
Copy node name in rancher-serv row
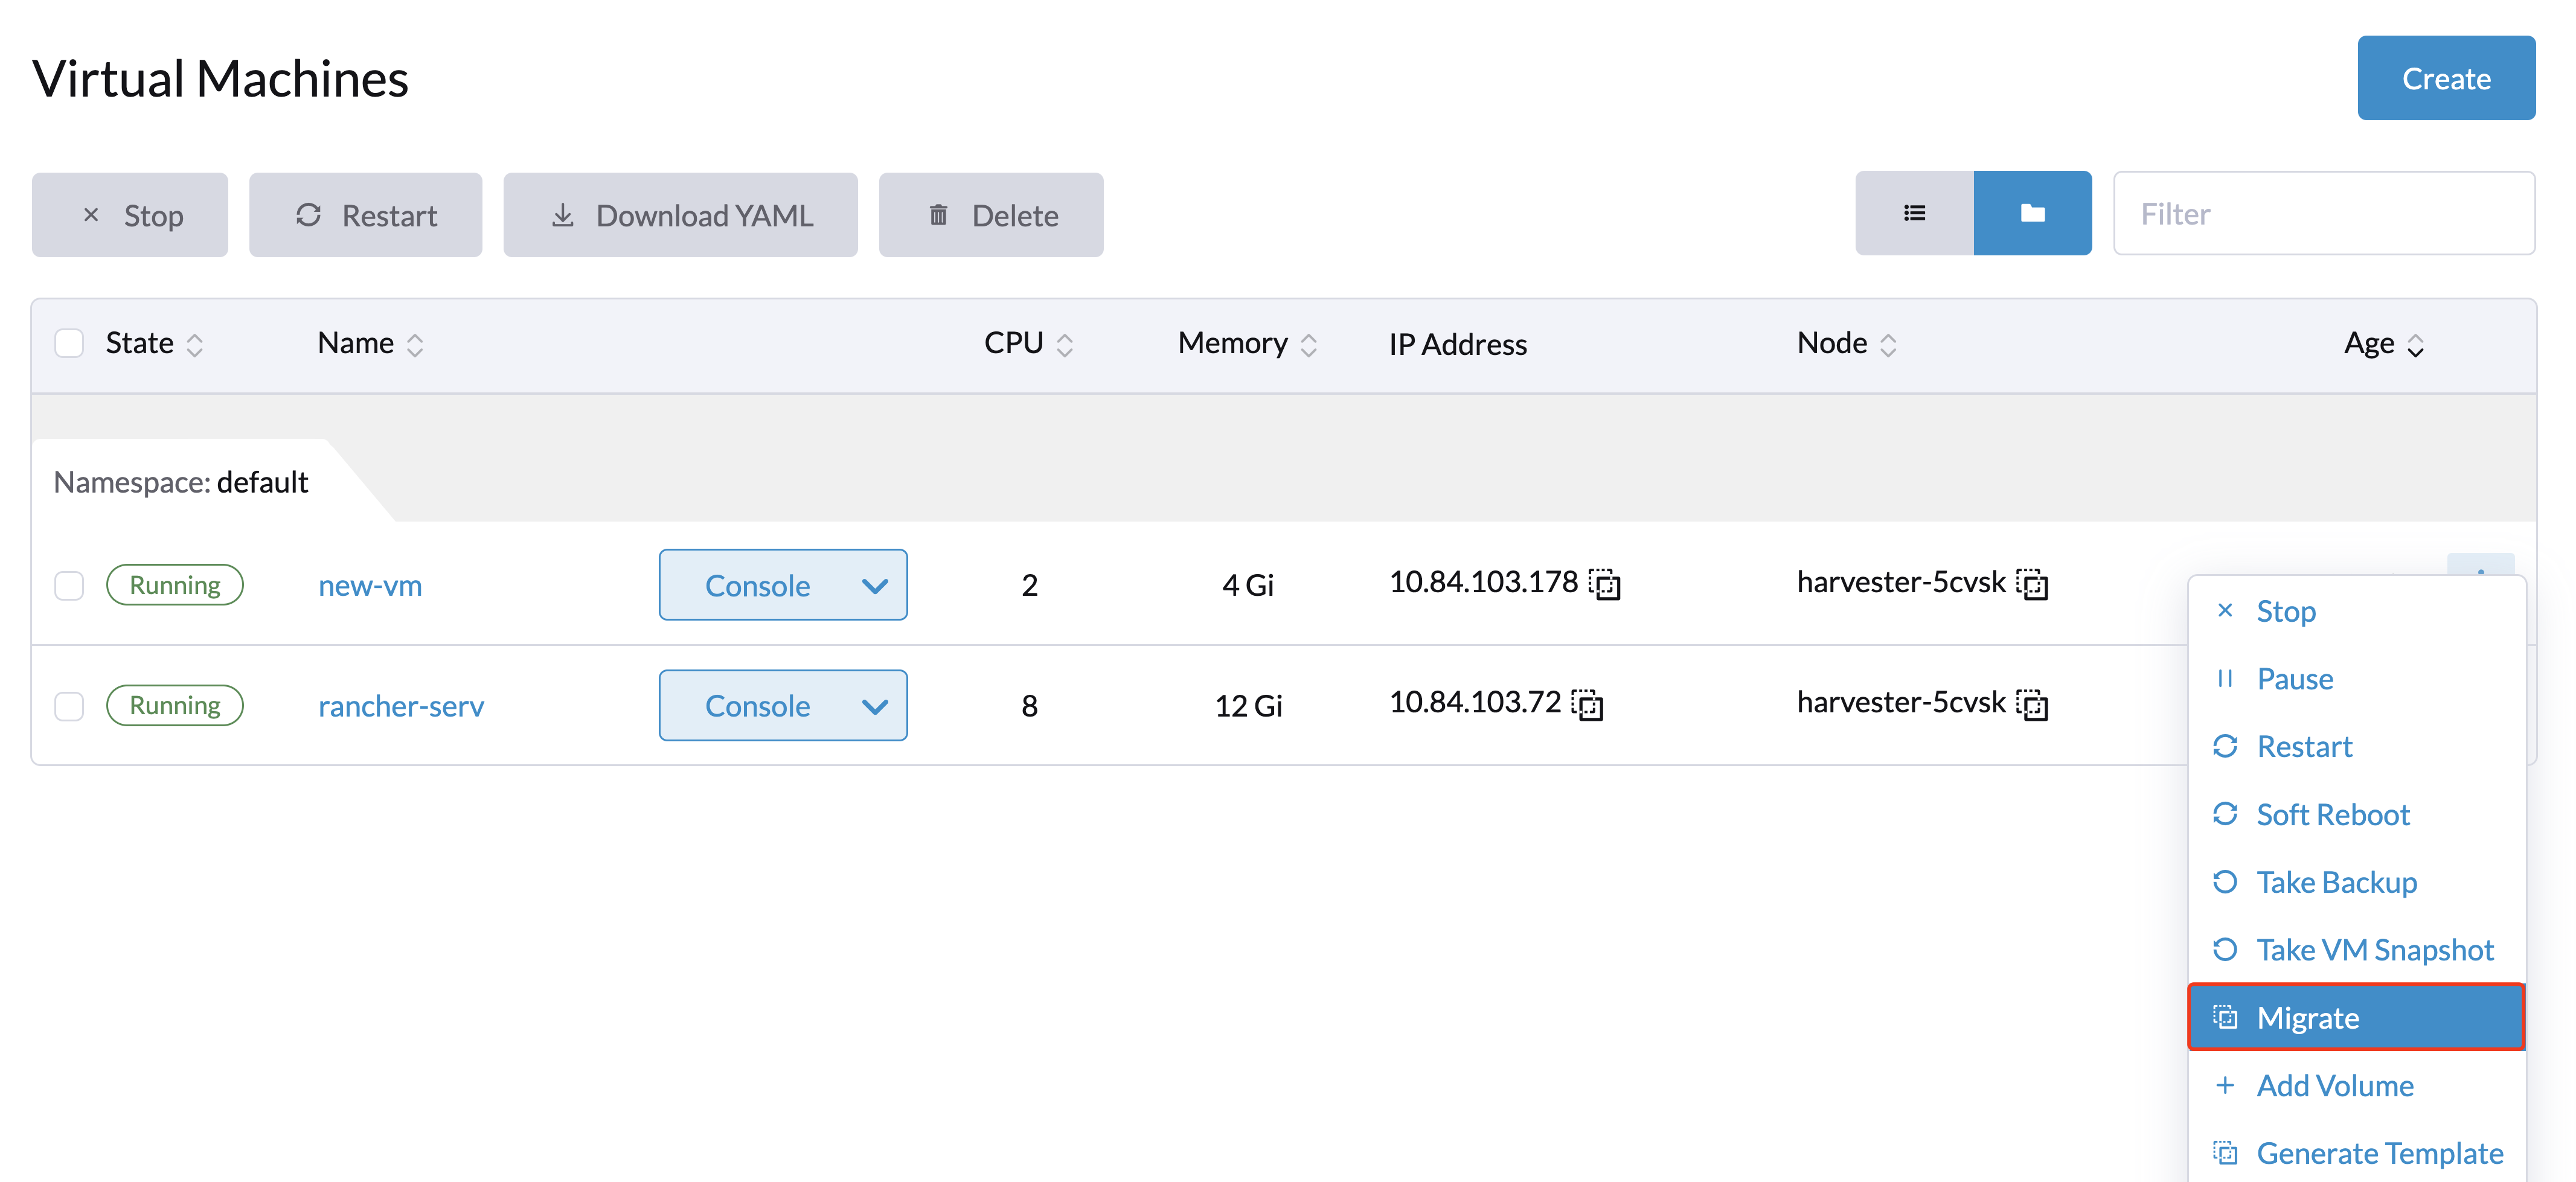[x=2032, y=705]
